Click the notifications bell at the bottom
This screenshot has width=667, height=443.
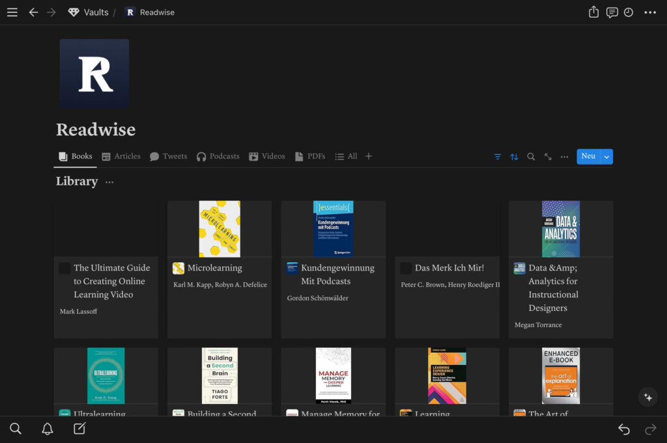coord(46,429)
